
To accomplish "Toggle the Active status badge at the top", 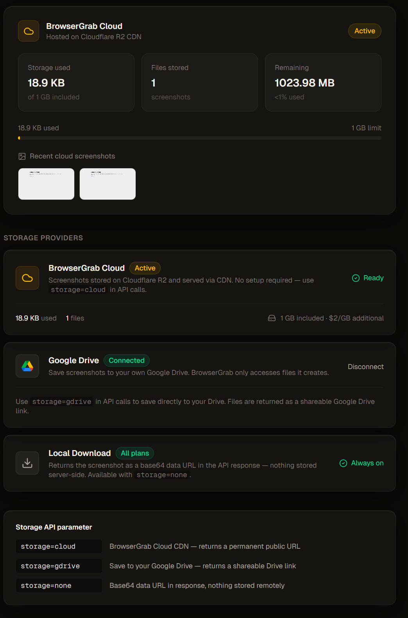I will click(x=364, y=31).
